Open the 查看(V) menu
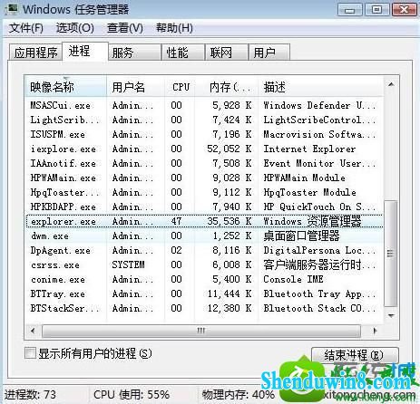The image size is (420, 404). pyautogui.click(x=125, y=28)
